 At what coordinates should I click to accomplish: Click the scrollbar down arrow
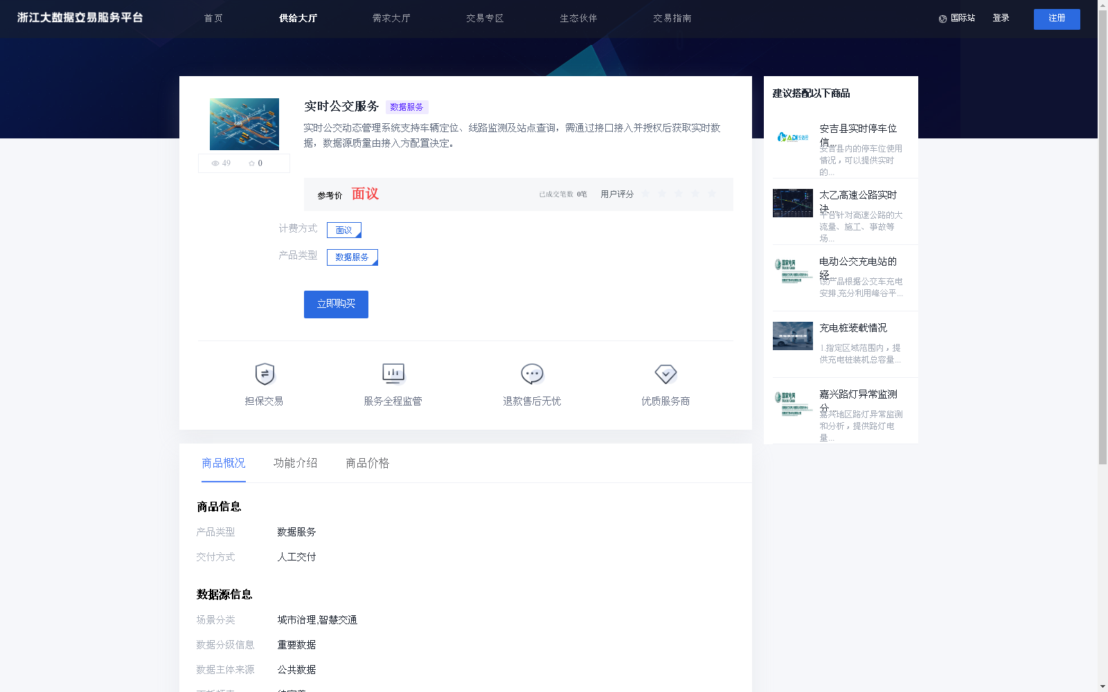(1102, 687)
